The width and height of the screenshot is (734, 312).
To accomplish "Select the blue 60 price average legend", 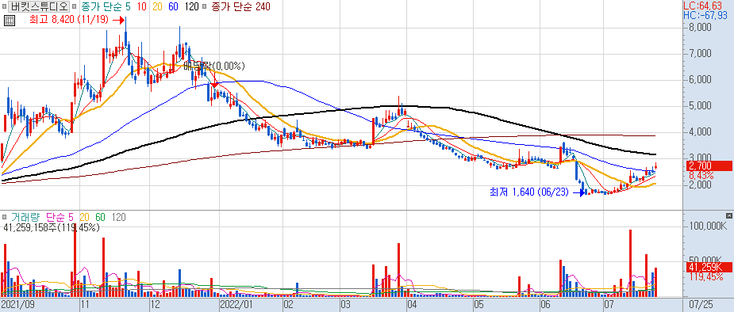I will tap(173, 6).
